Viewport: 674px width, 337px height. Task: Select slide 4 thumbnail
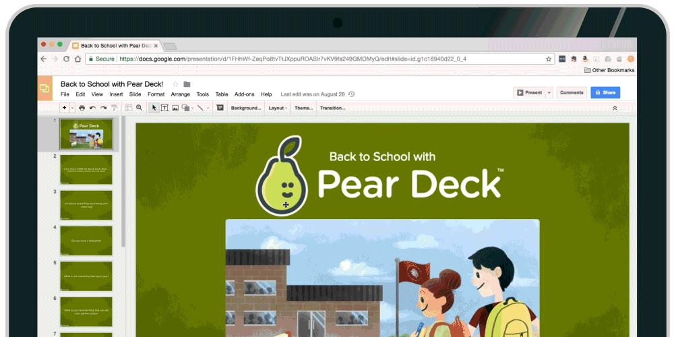coord(86,241)
